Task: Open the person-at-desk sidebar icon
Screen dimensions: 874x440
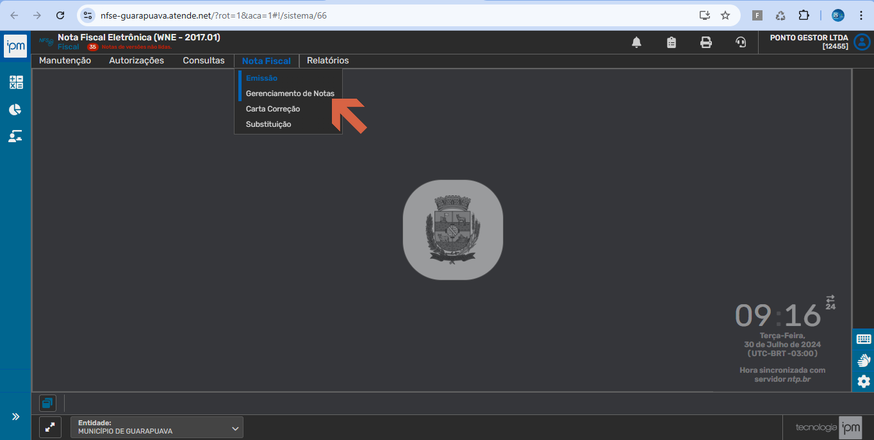Action: coord(15,136)
